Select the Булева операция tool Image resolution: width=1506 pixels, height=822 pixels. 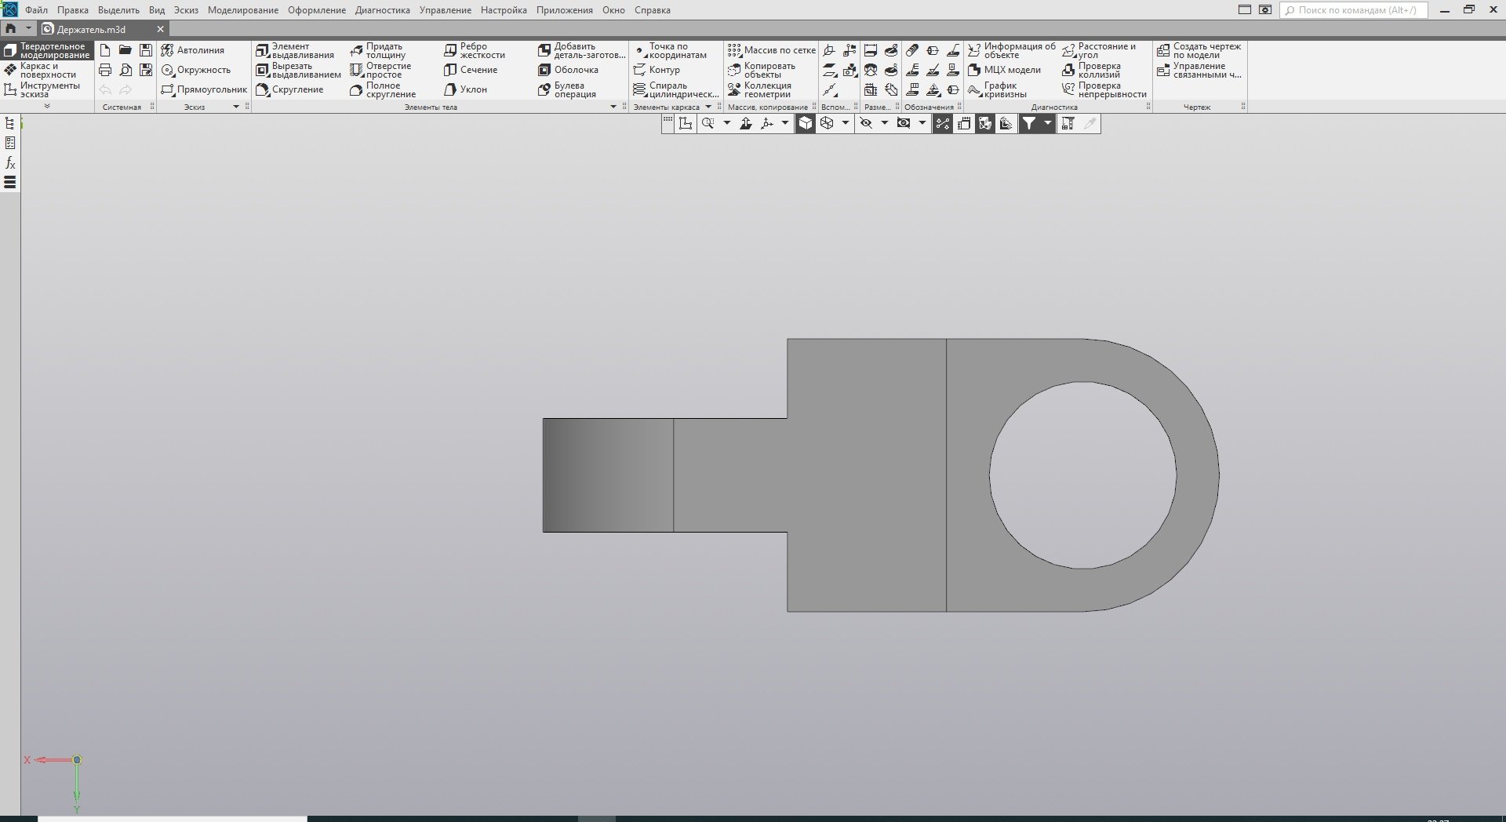[568, 89]
